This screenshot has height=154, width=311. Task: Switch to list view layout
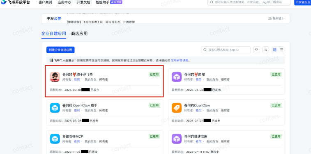pos(281,50)
